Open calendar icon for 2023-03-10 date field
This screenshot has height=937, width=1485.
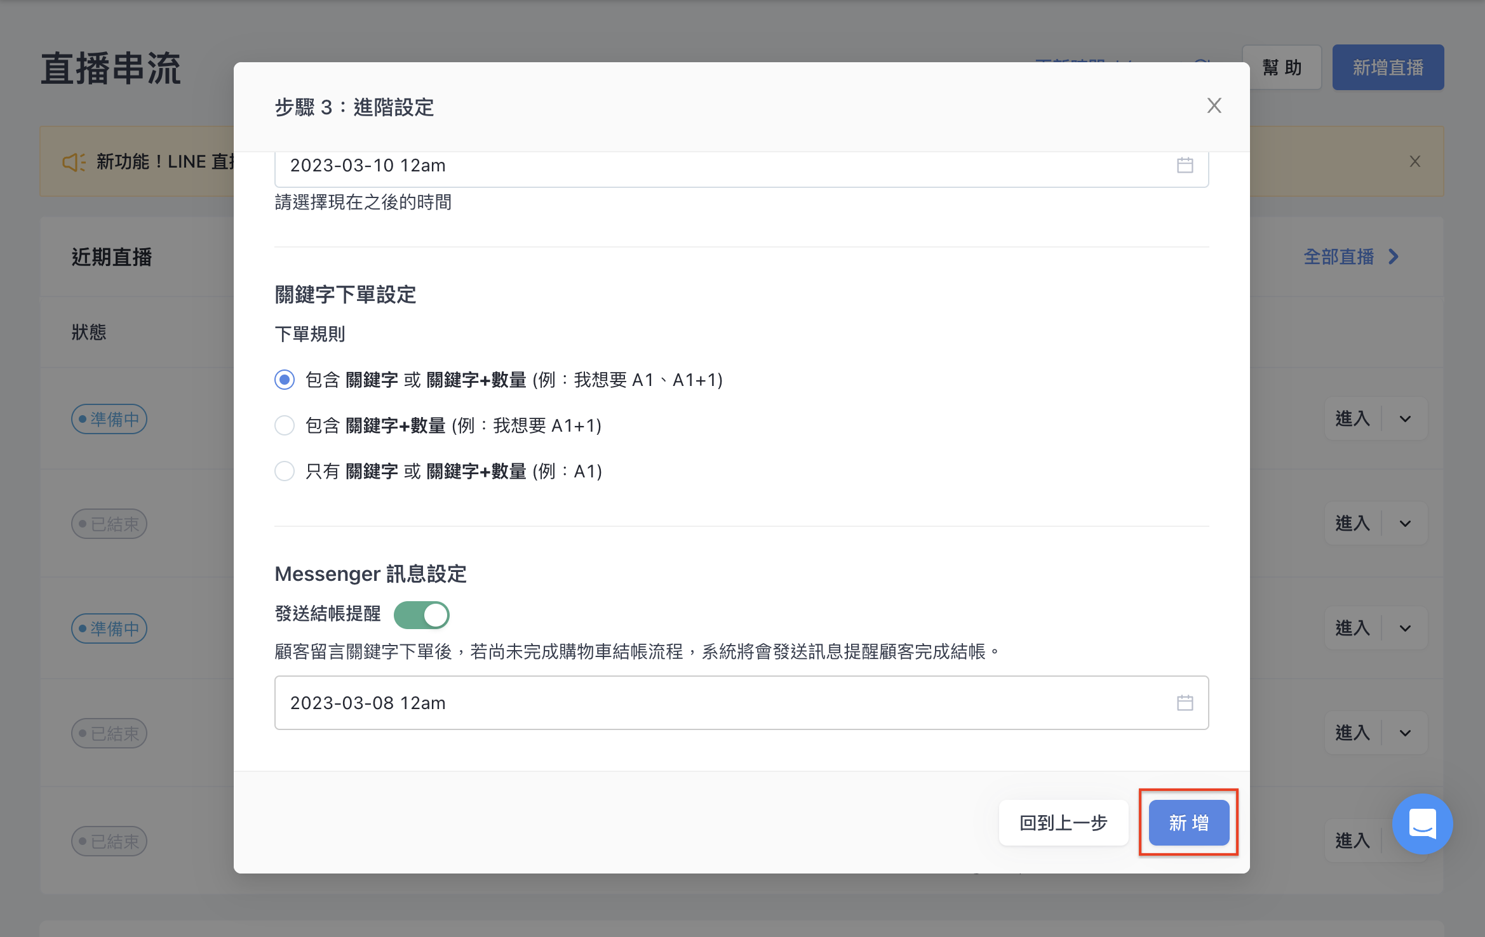pyautogui.click(x=1185, y=165)
